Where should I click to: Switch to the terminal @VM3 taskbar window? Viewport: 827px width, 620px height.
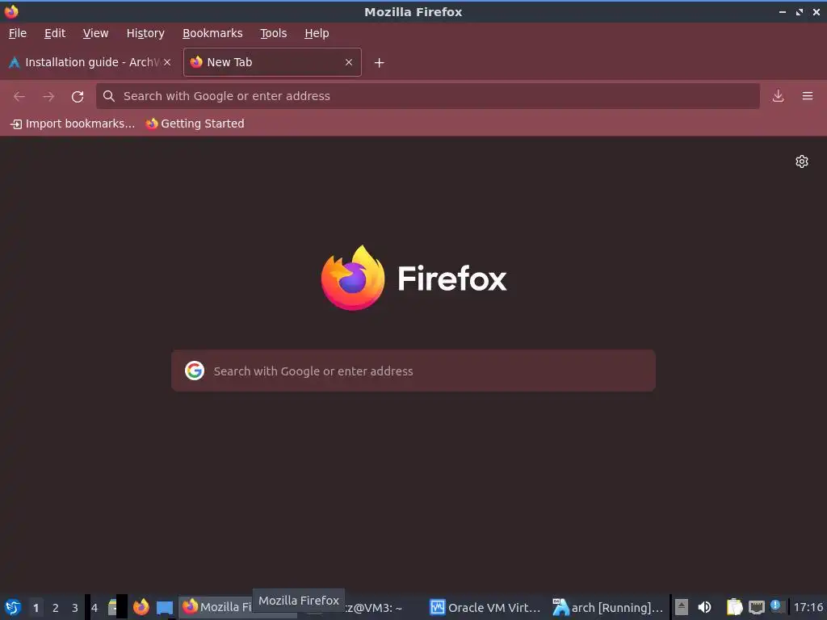tap(364, 607)
